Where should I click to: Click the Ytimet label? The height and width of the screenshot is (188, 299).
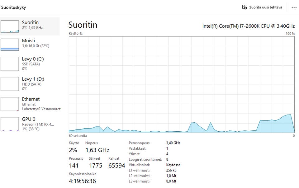coord(135,154)
